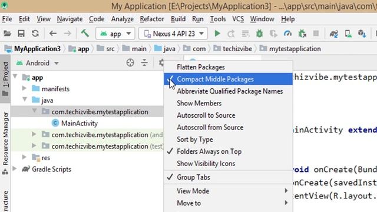The height and width of the screenshot is (212, 377).
Task: Expand test package node
Action: 34,145
